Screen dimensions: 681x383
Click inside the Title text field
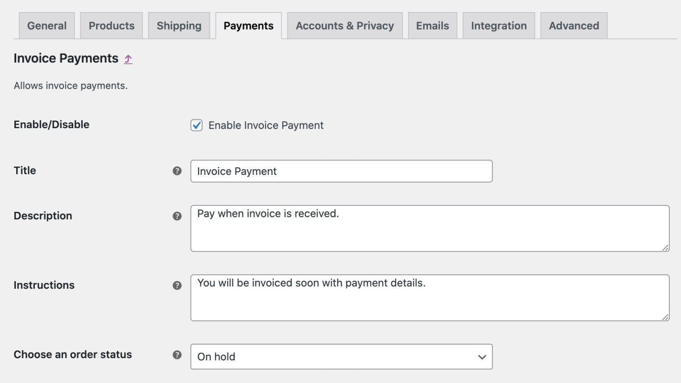[342, 171]
